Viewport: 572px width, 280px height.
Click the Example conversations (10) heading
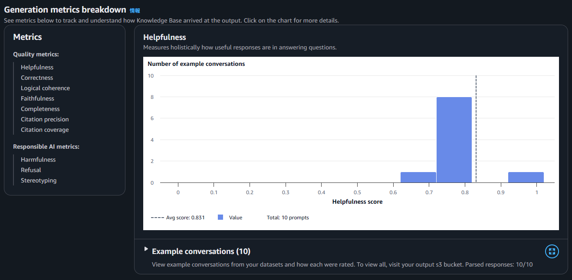201,251
